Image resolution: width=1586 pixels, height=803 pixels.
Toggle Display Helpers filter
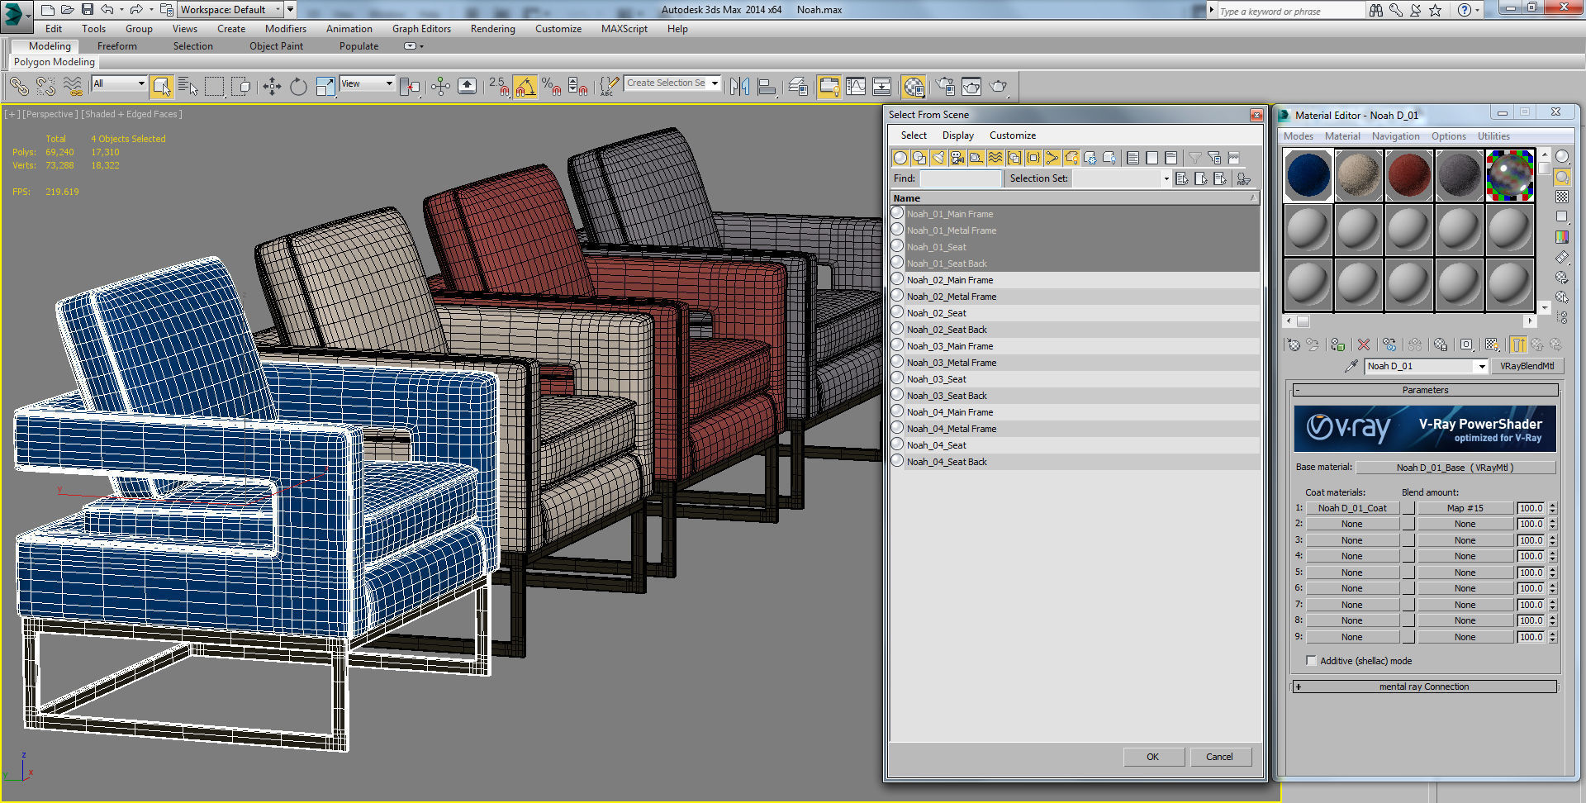(976, 158)
